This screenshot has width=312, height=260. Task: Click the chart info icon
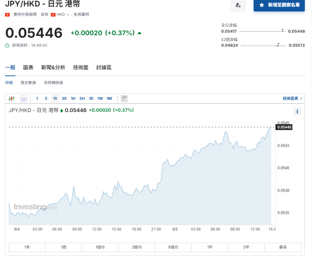click(297, 111)
